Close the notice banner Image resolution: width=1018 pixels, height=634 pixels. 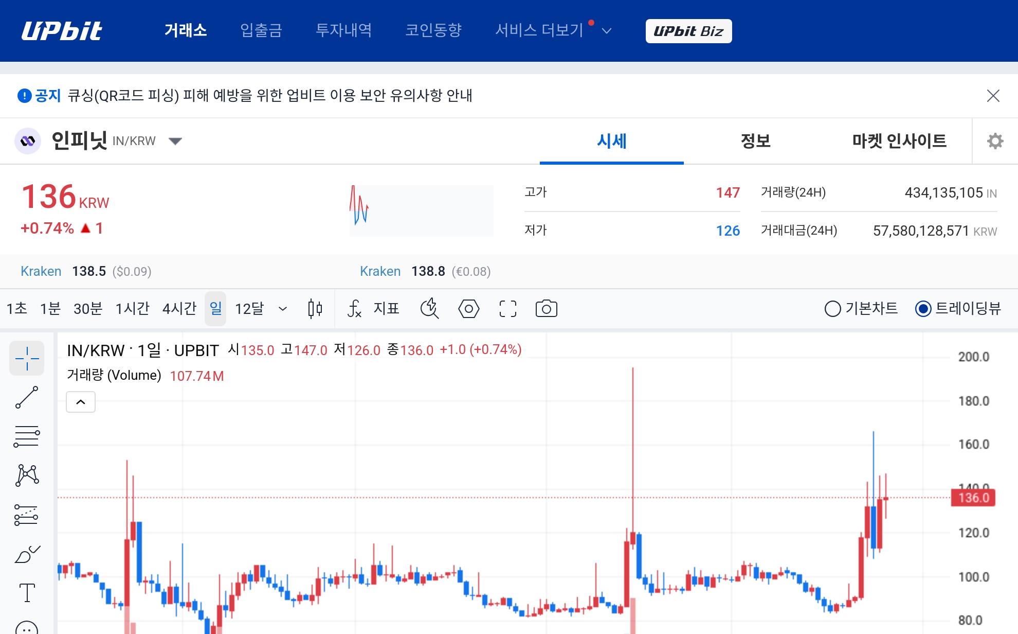tap(993, 96)
